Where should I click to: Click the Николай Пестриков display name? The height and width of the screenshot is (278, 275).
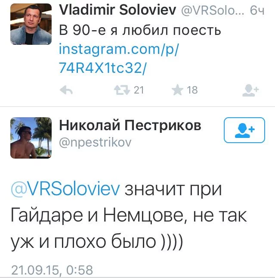pyautogui.click(x=130, y=125)
